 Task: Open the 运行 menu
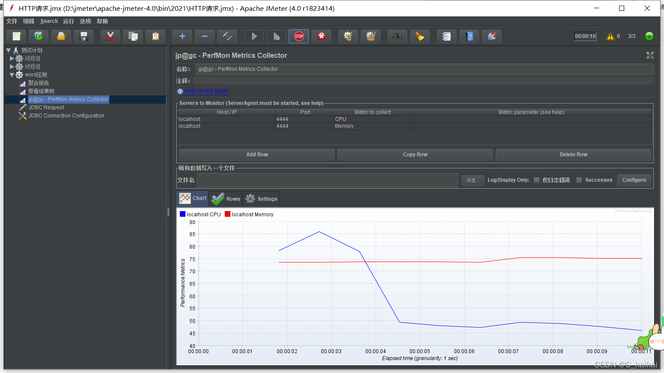pos(68,21)
